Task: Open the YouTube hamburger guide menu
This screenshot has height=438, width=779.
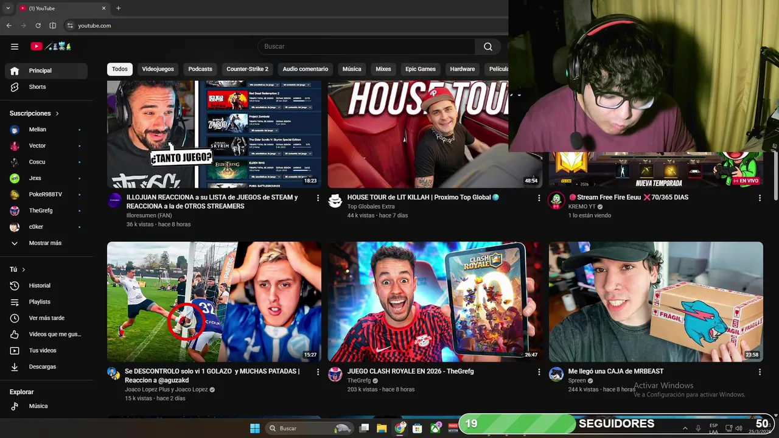Action: pos(15,46)
